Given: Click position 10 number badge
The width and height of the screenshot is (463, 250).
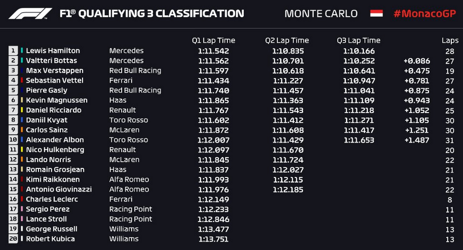Looking at the screenshot, I should [13, 140].
